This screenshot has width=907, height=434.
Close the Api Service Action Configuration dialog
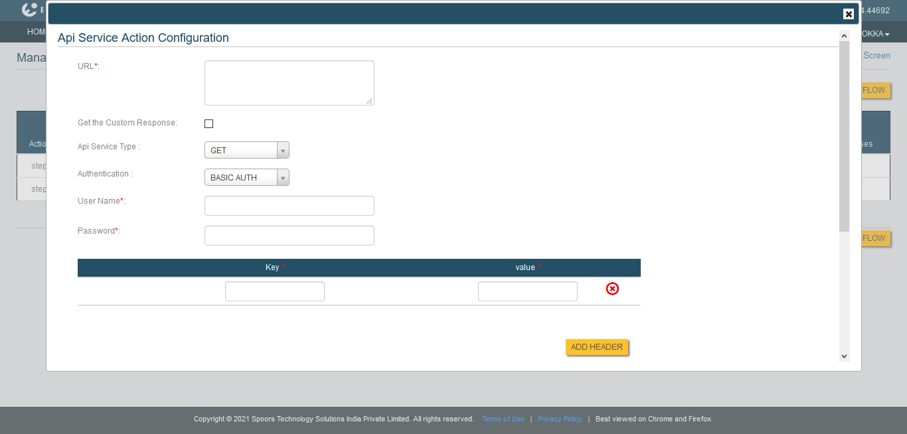point(848,14)
